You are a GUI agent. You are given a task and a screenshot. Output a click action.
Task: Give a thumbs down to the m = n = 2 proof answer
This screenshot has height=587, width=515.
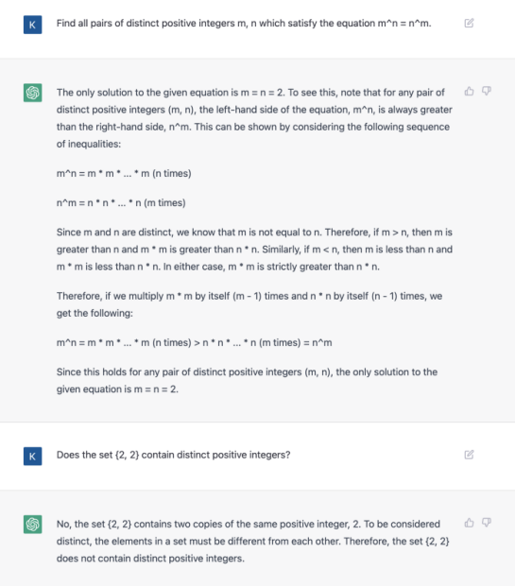coord(487,91)
